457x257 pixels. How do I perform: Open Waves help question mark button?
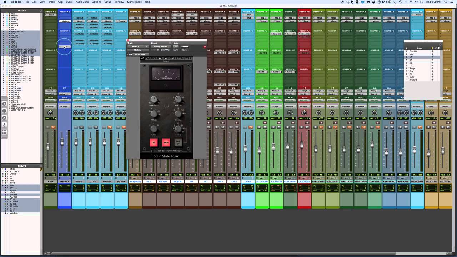point(191,58)
